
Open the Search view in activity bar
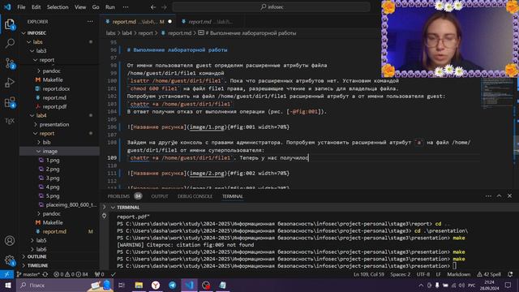coord(10,43)
